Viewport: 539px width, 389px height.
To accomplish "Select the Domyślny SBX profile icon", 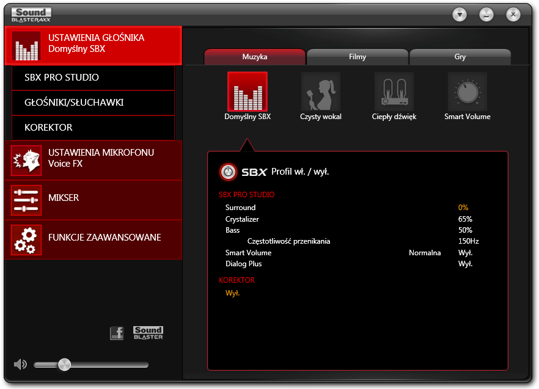I will [x=247, y=92].
